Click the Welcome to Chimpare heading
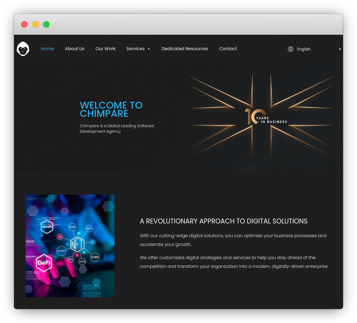Viewport: 357px width, 323px height. coord(111,109)
